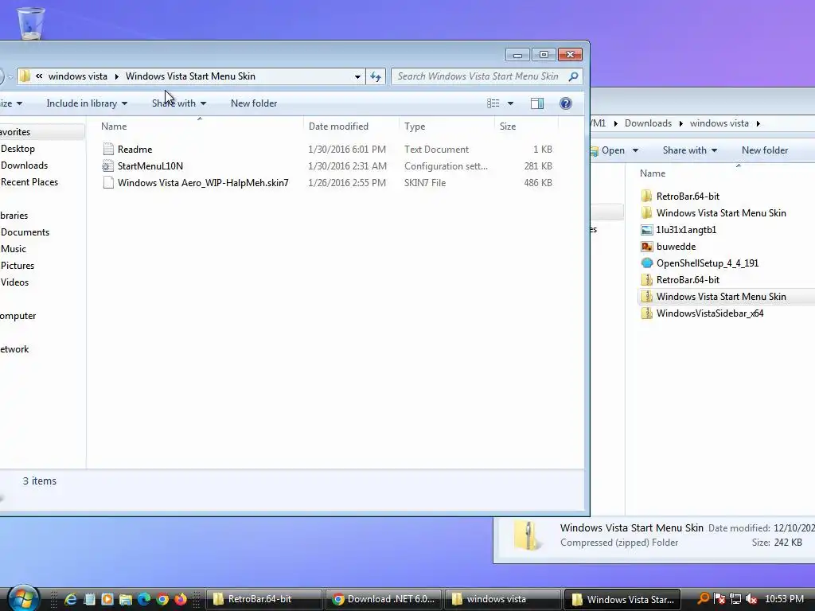Click the skin7 file icon

(x=108, y=182)
